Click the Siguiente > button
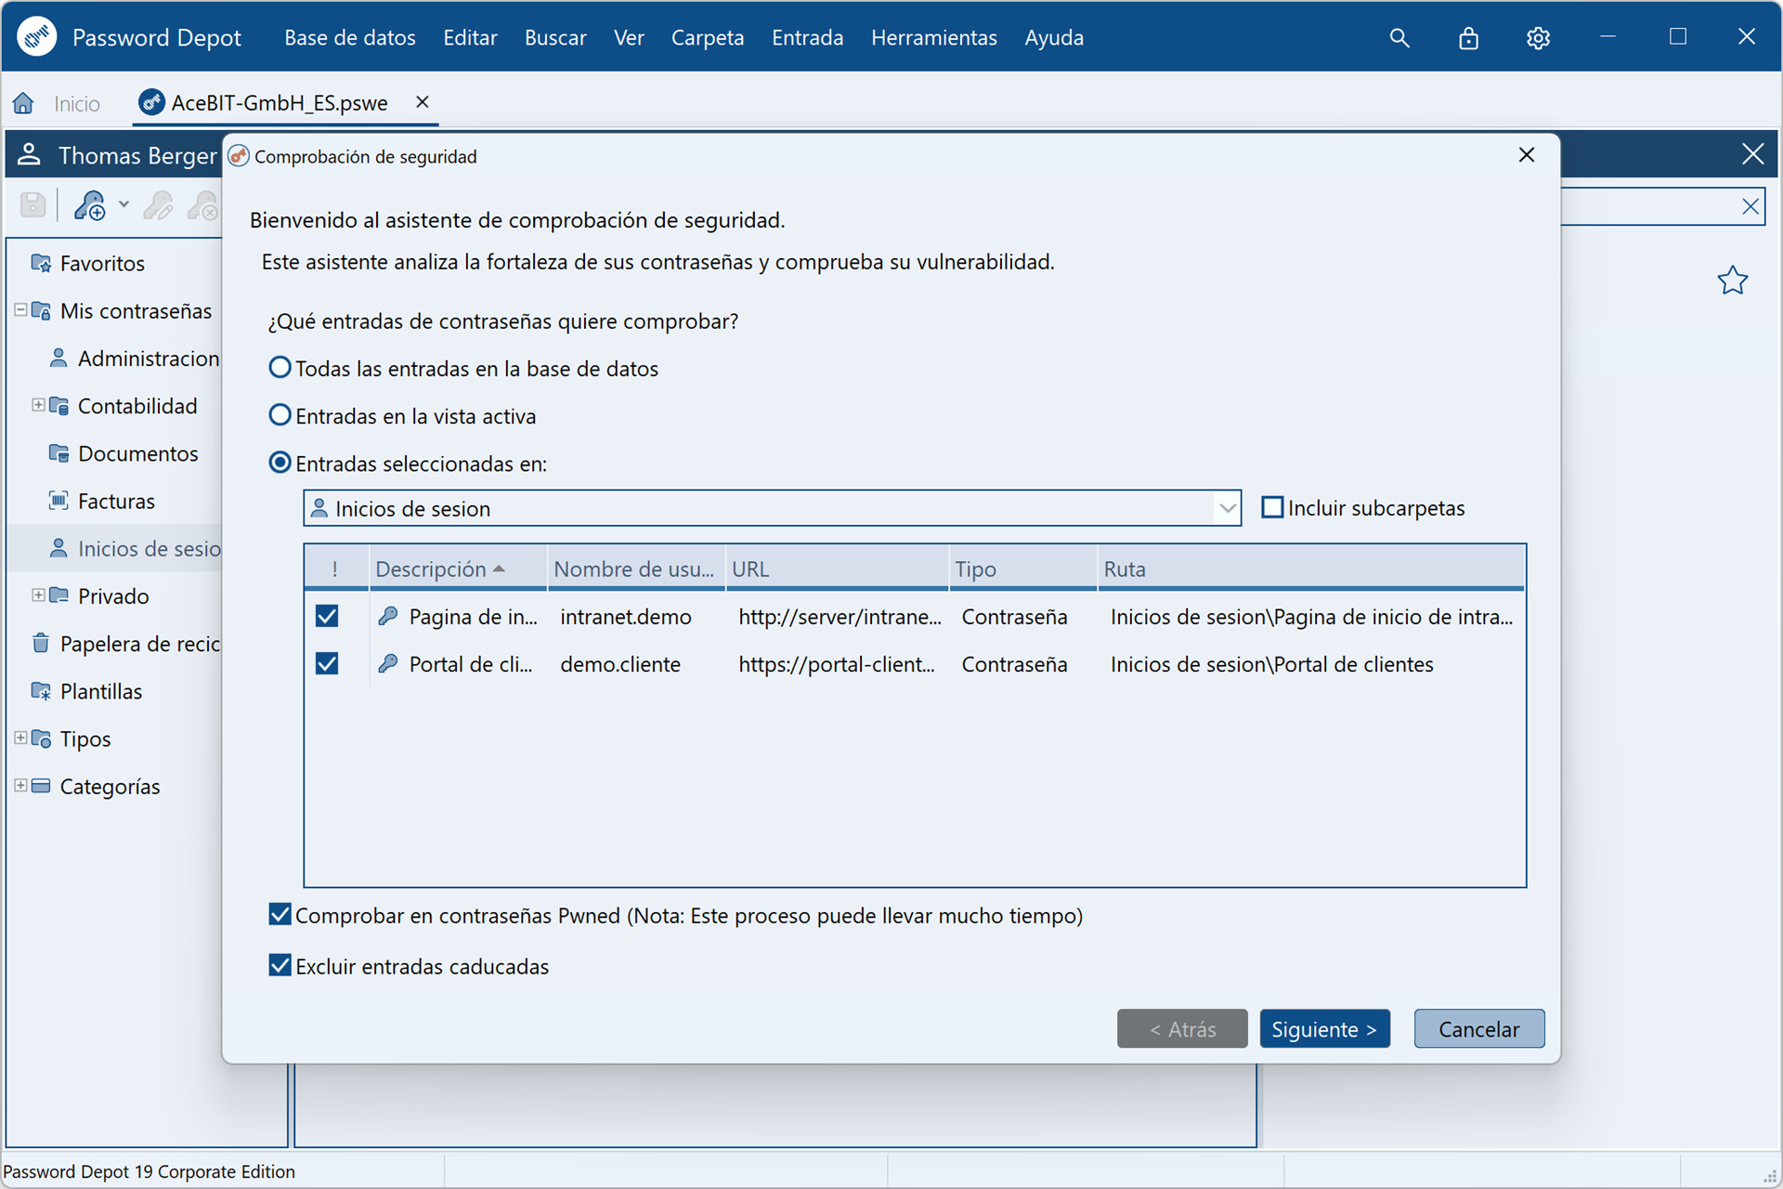Viewport: 1783px width, 1189px height. (x=1324, y=1028)
